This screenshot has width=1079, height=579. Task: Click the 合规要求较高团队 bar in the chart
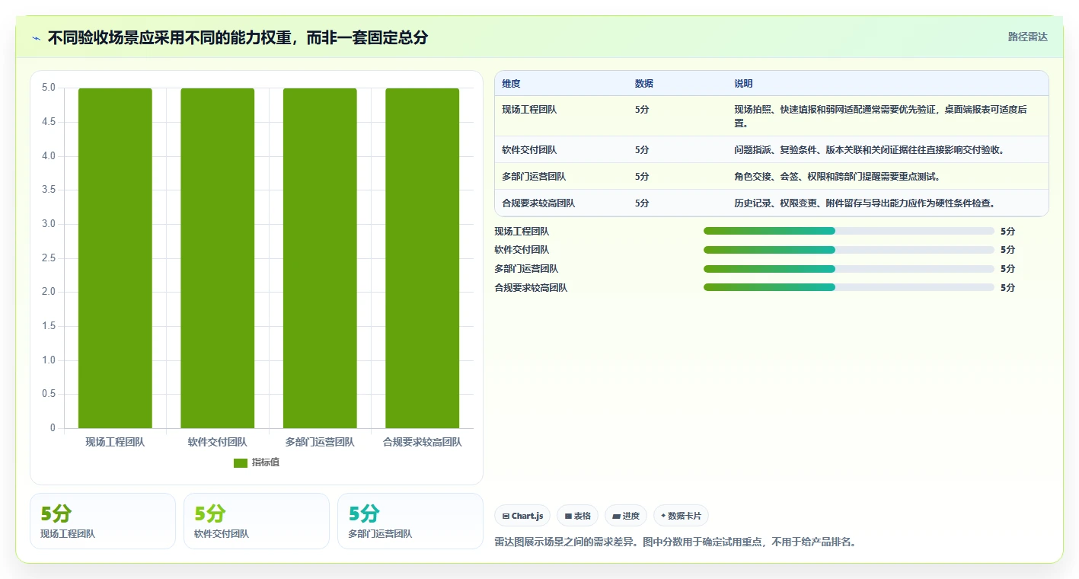pos(422,258)
